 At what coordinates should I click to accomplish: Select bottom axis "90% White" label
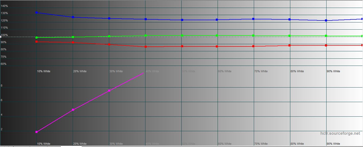tap(333, 144)
